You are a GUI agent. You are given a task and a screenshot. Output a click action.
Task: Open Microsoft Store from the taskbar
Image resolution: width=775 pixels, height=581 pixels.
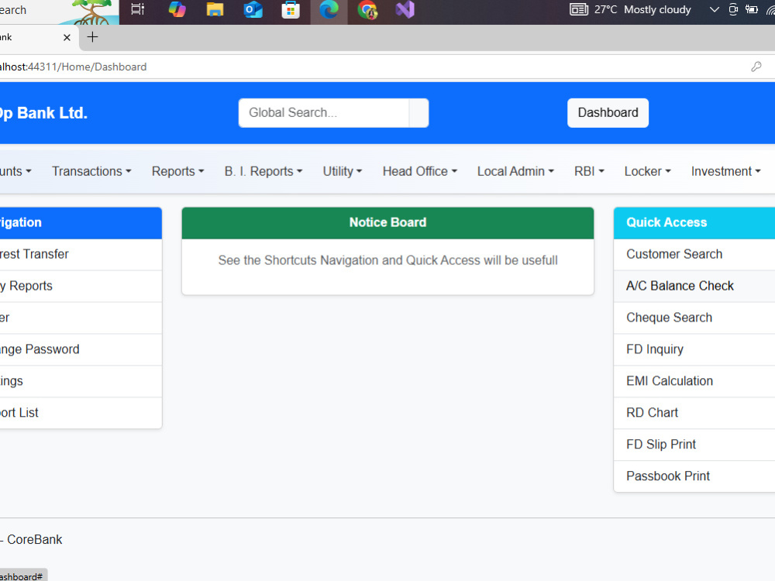click(x=291, y=9)
